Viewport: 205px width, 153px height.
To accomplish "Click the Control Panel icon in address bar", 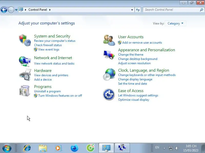I will click(x=21, y=10).
